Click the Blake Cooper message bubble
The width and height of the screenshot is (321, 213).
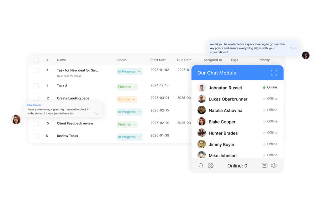63,109
